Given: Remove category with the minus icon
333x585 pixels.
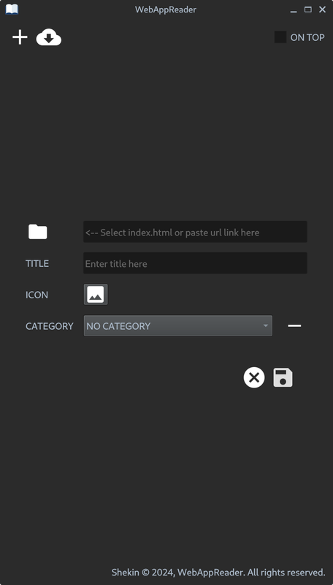Looking at the screenshot, I should (294, 325).
